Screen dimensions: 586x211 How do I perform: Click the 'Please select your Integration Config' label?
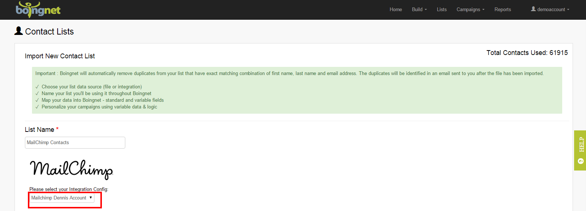[x=69, y=189]
